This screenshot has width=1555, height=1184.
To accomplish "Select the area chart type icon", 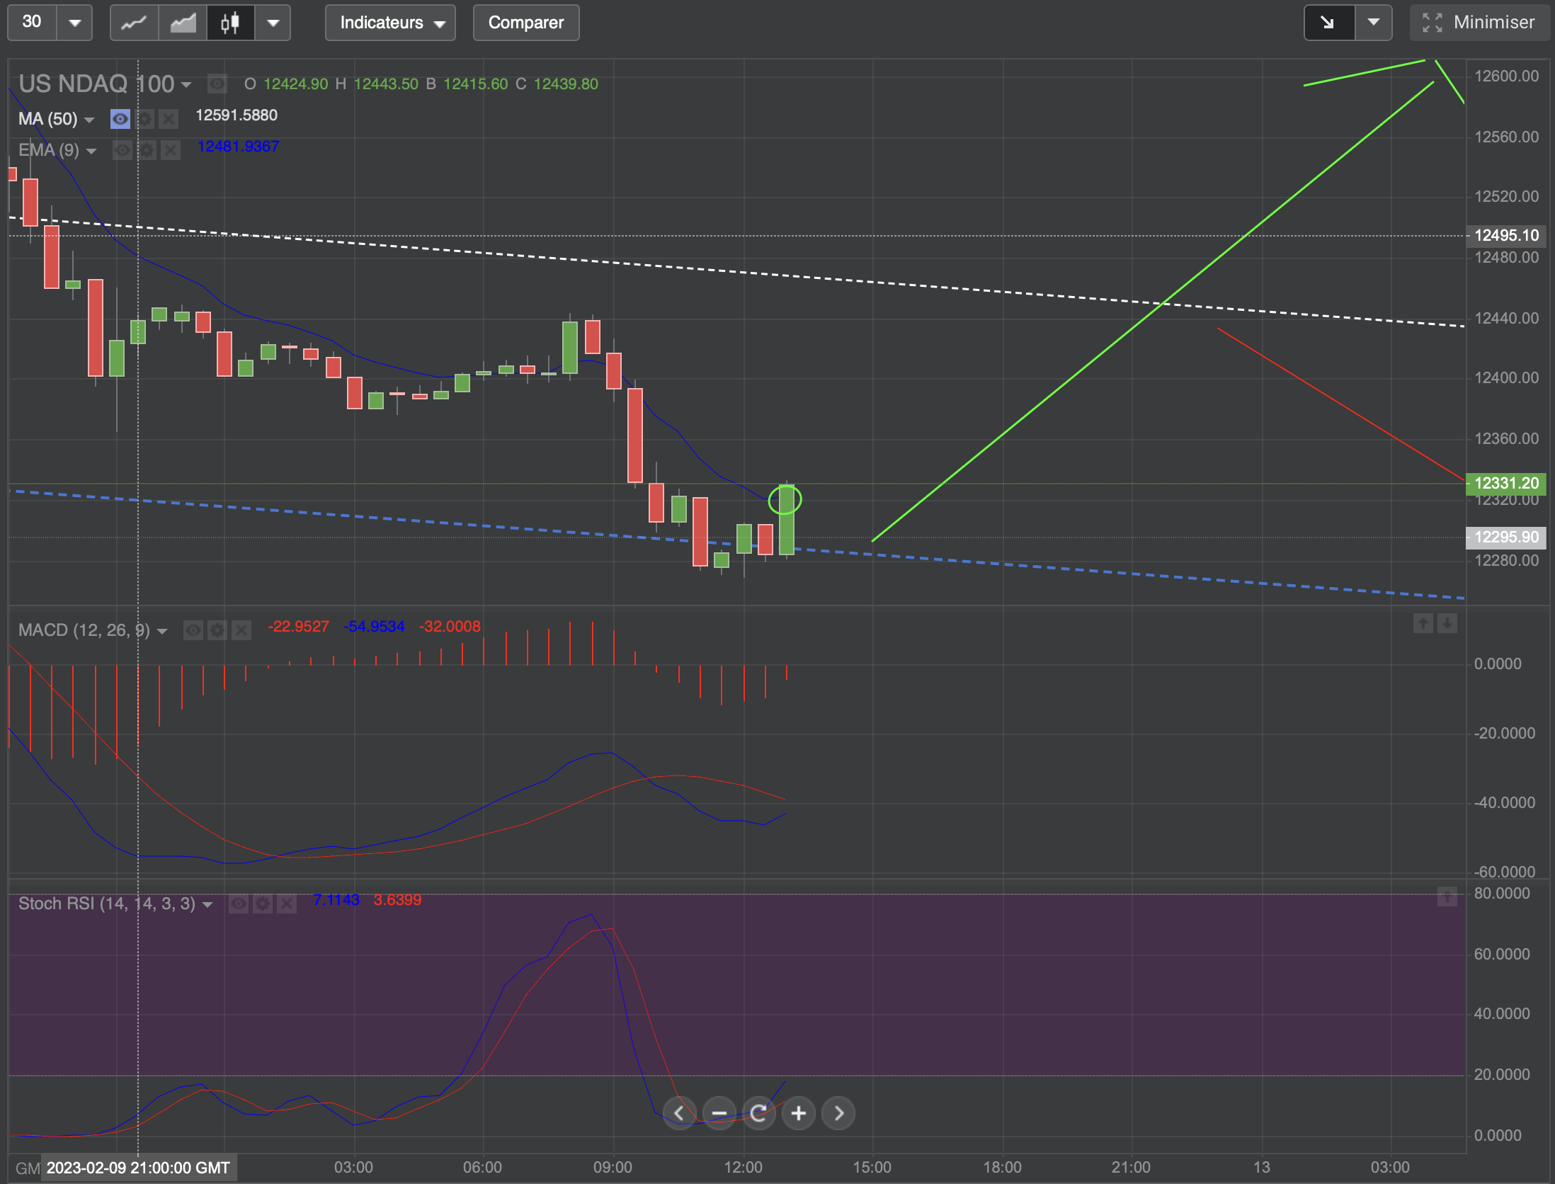I will (x=183, y=23).
